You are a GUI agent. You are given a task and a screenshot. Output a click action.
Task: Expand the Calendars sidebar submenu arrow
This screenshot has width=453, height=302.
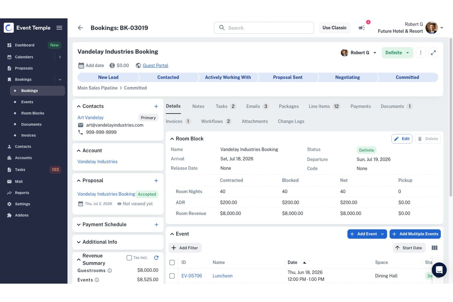tap(60, 57)
